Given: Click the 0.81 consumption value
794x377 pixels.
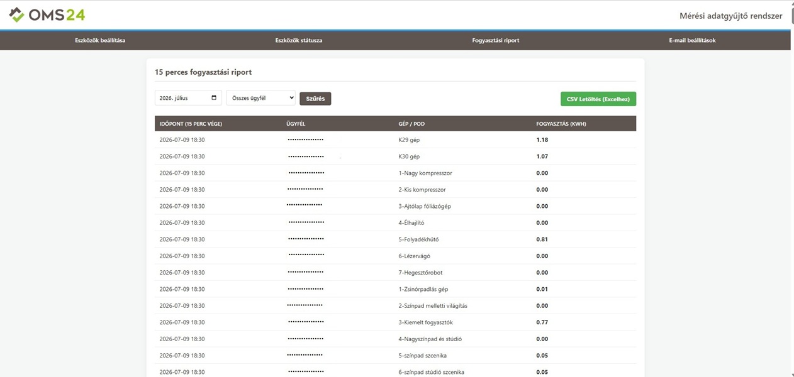Looking at the screenshot, I should pos(542,239).
